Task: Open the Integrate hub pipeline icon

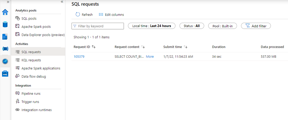Action: [5, 49]
